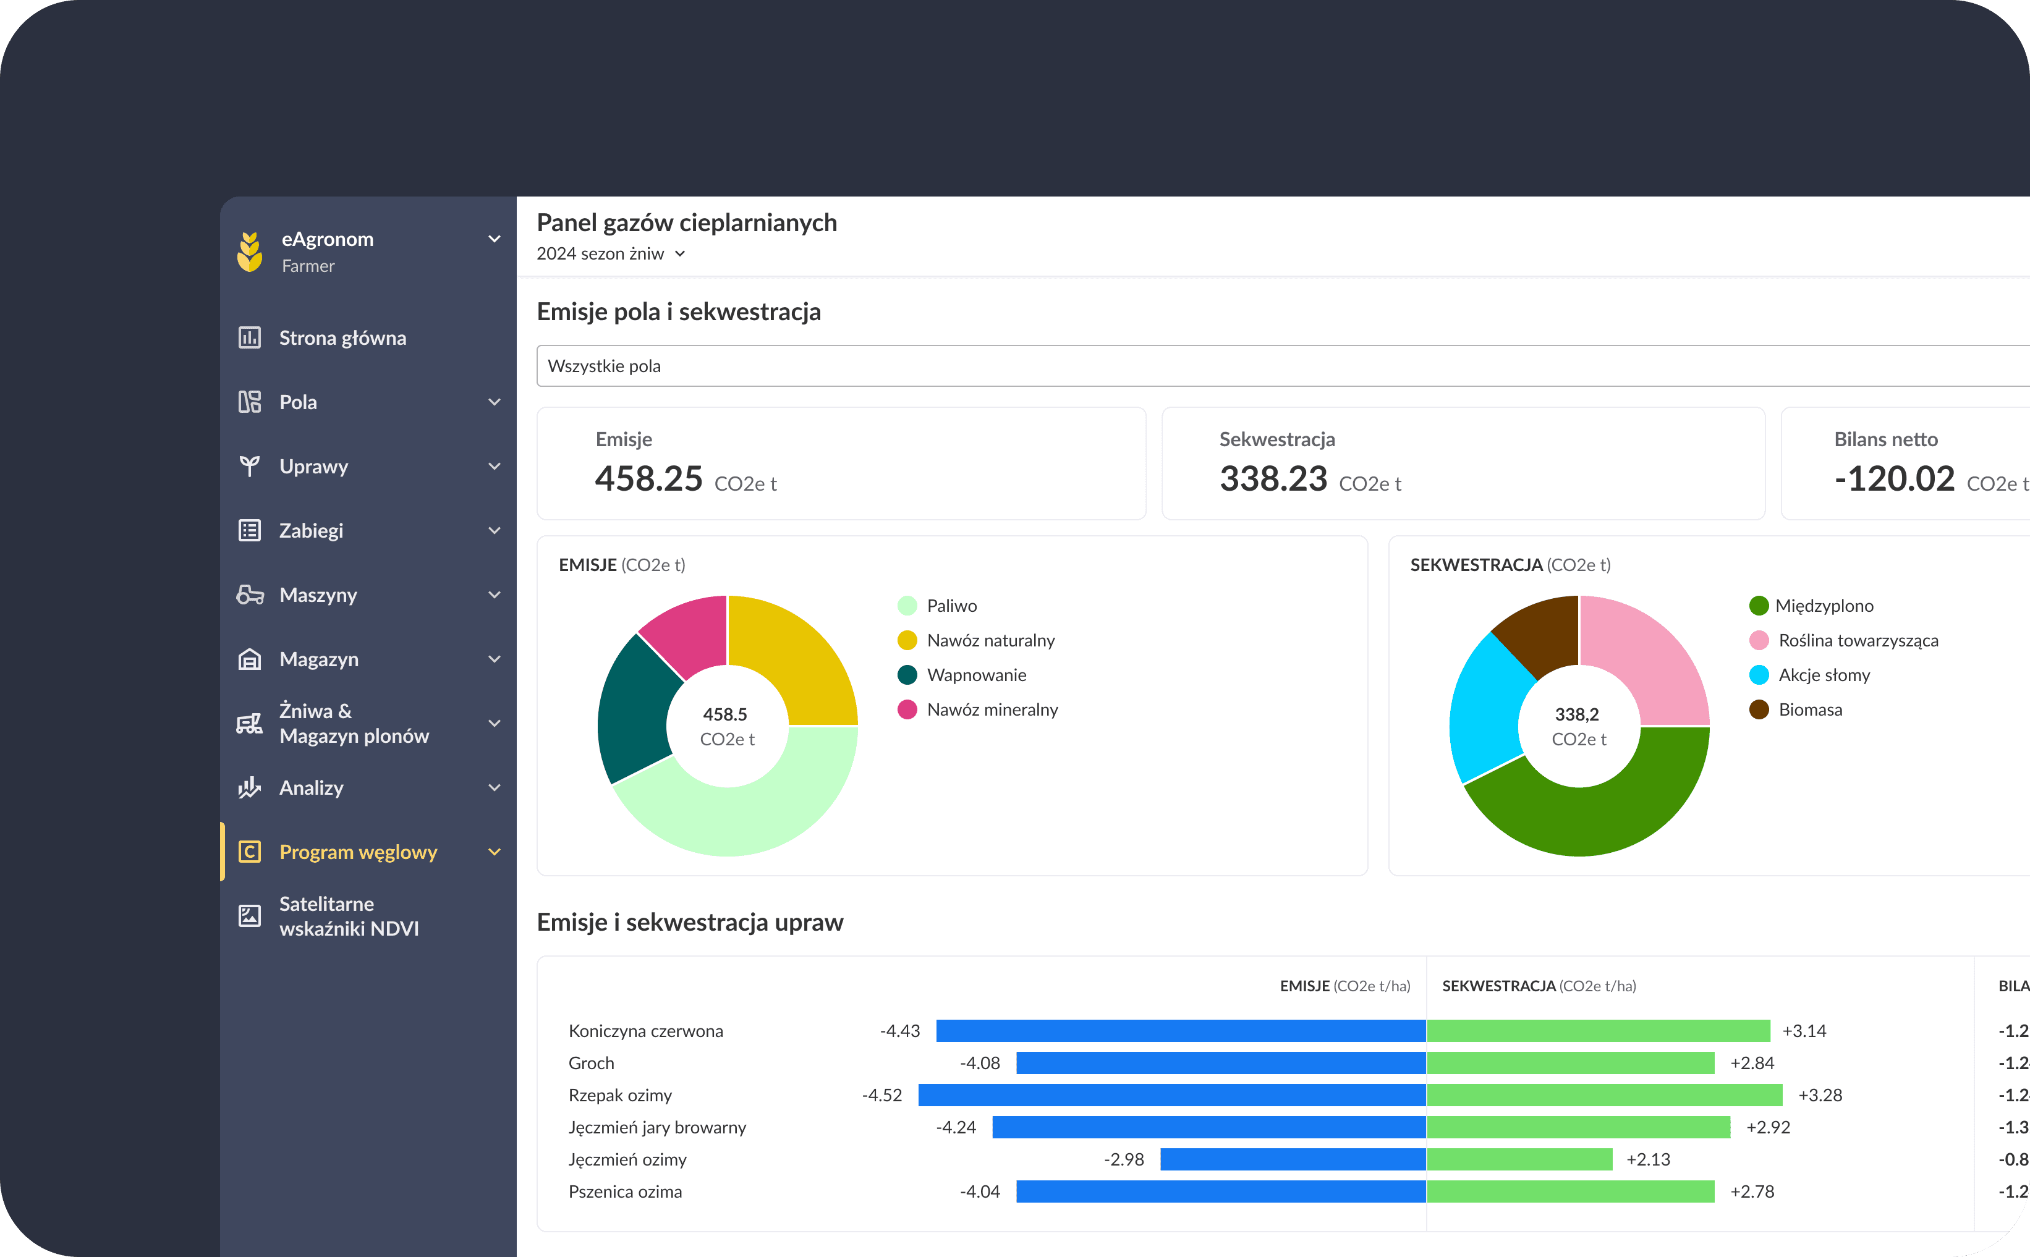
Task: Click the Uprawy sprout icon
Action: click(x=249, y=467)
